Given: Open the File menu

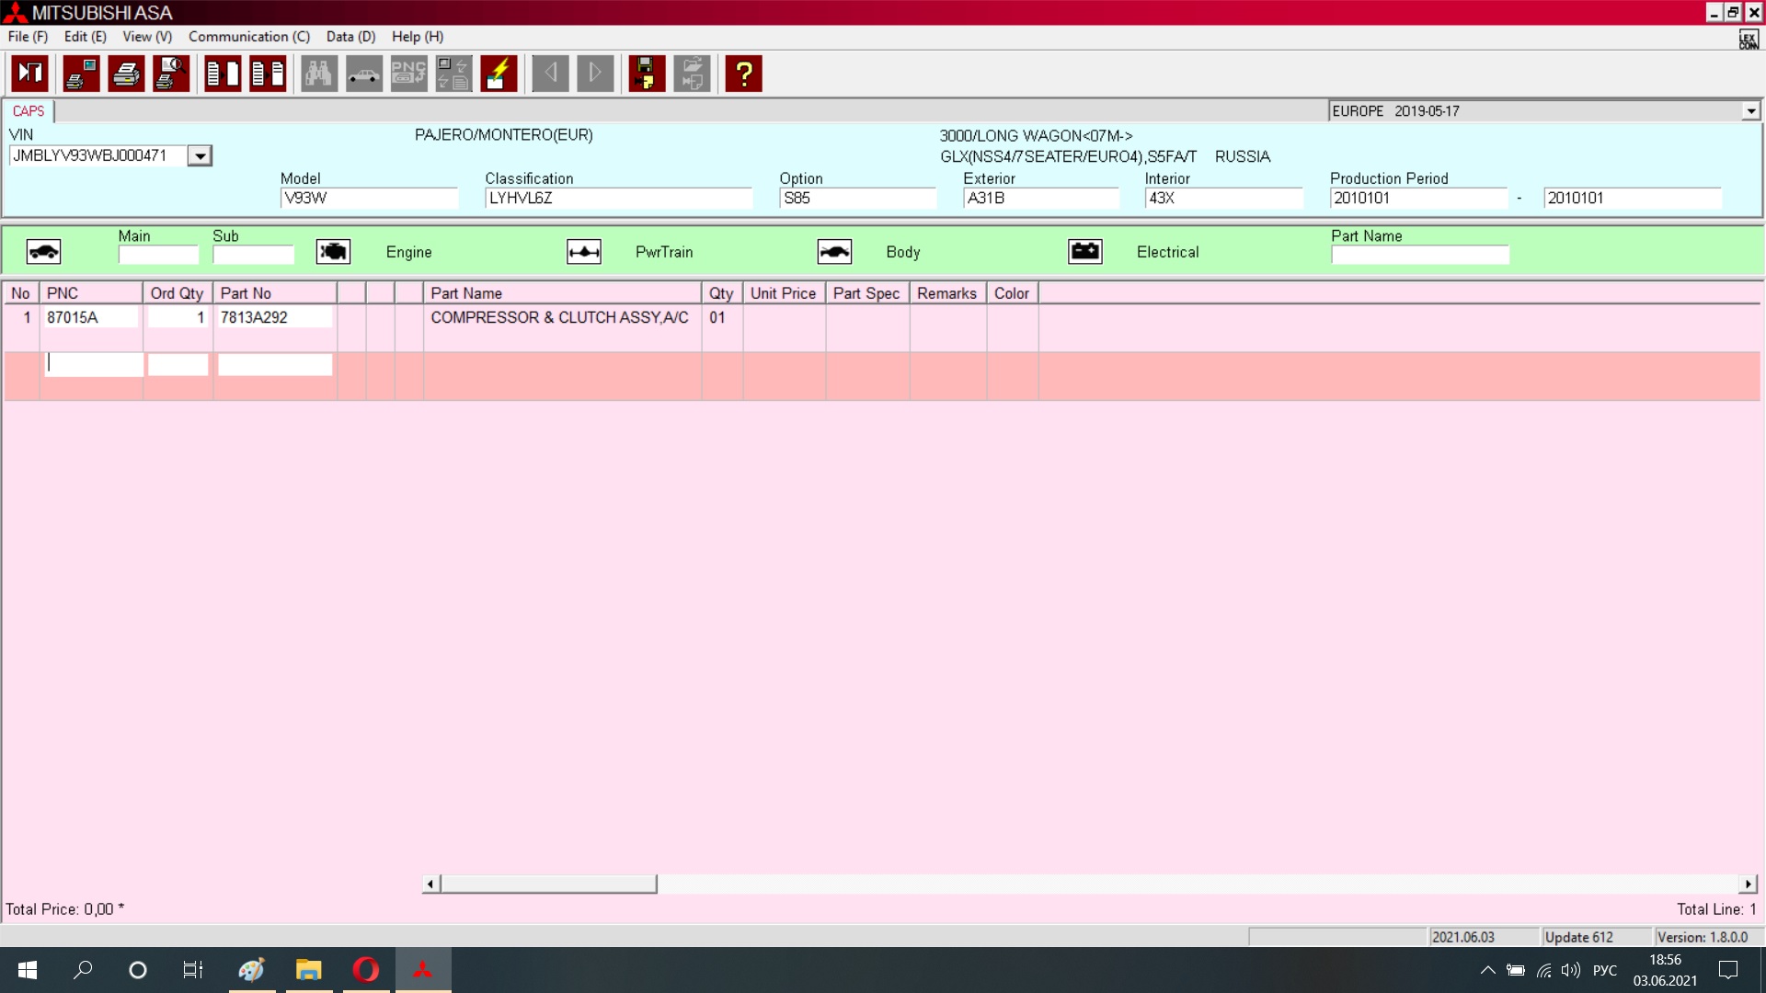Looking at the screenshot, I should 28,37.
